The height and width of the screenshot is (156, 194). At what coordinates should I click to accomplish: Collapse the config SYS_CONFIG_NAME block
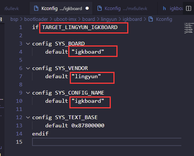(28, 93)
